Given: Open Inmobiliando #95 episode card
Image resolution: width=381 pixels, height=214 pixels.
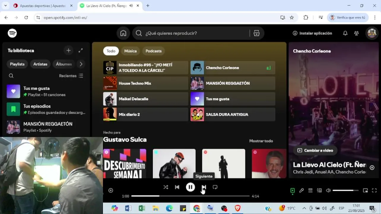Looking at the screenshot, I should pyautogui.click(x=146, y=67).
